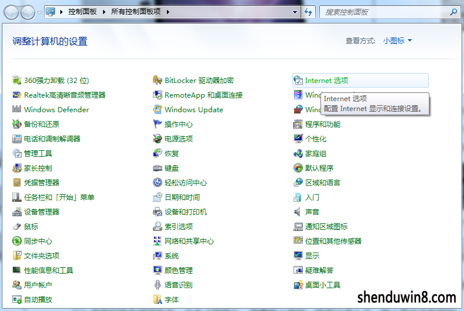Open 电话和调制解调器 icon
The image size is (464, 311).
click(17, 139)
